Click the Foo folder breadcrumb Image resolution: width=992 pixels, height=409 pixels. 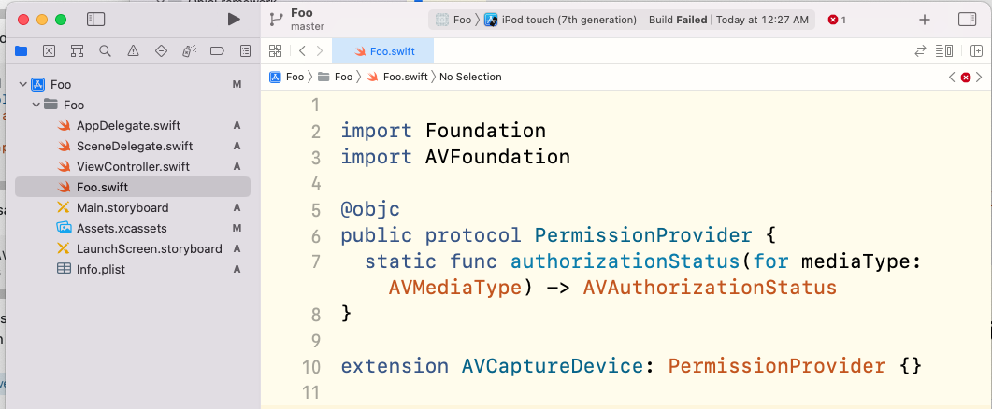[336, 77]
